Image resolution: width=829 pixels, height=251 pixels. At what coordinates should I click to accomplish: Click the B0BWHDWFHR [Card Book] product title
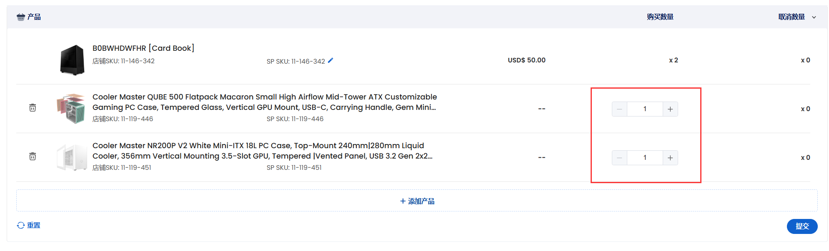(143, 48)
